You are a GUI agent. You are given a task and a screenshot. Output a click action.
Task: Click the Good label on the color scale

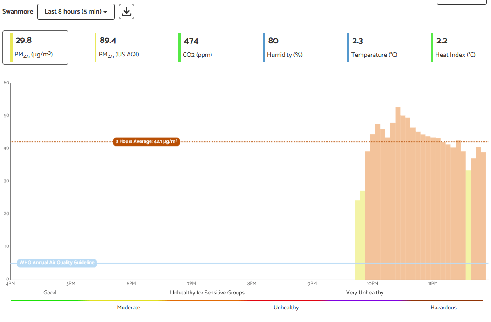[49, 293]
